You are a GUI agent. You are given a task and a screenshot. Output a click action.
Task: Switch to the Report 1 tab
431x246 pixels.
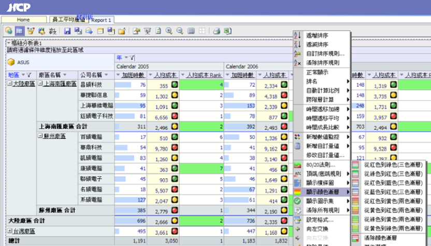(x=101, y=20)
